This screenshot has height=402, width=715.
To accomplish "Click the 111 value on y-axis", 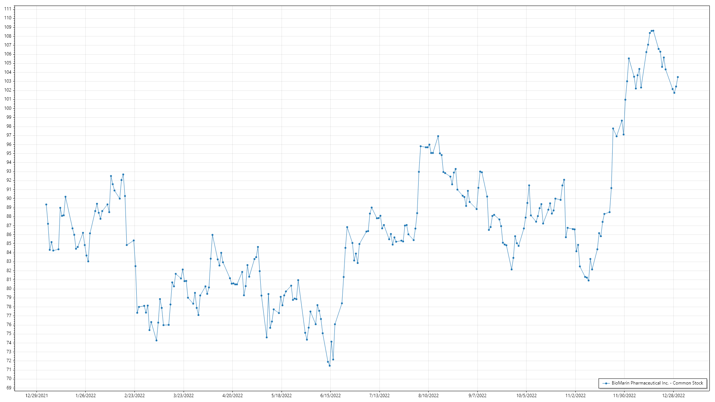I will [8, 9].
